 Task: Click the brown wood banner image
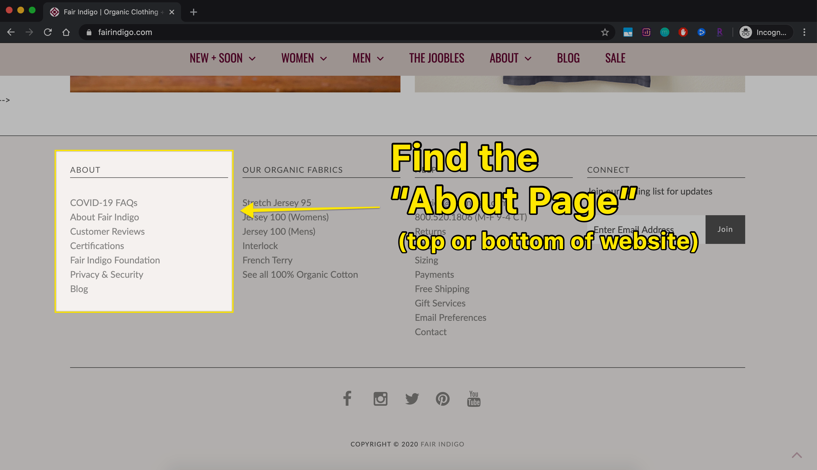(235, 84)
